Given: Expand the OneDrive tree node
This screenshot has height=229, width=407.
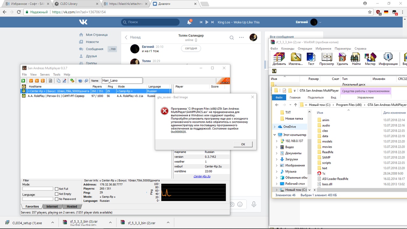Looking at the screenshot, I should pyautogui.click(x=275, y=127).
